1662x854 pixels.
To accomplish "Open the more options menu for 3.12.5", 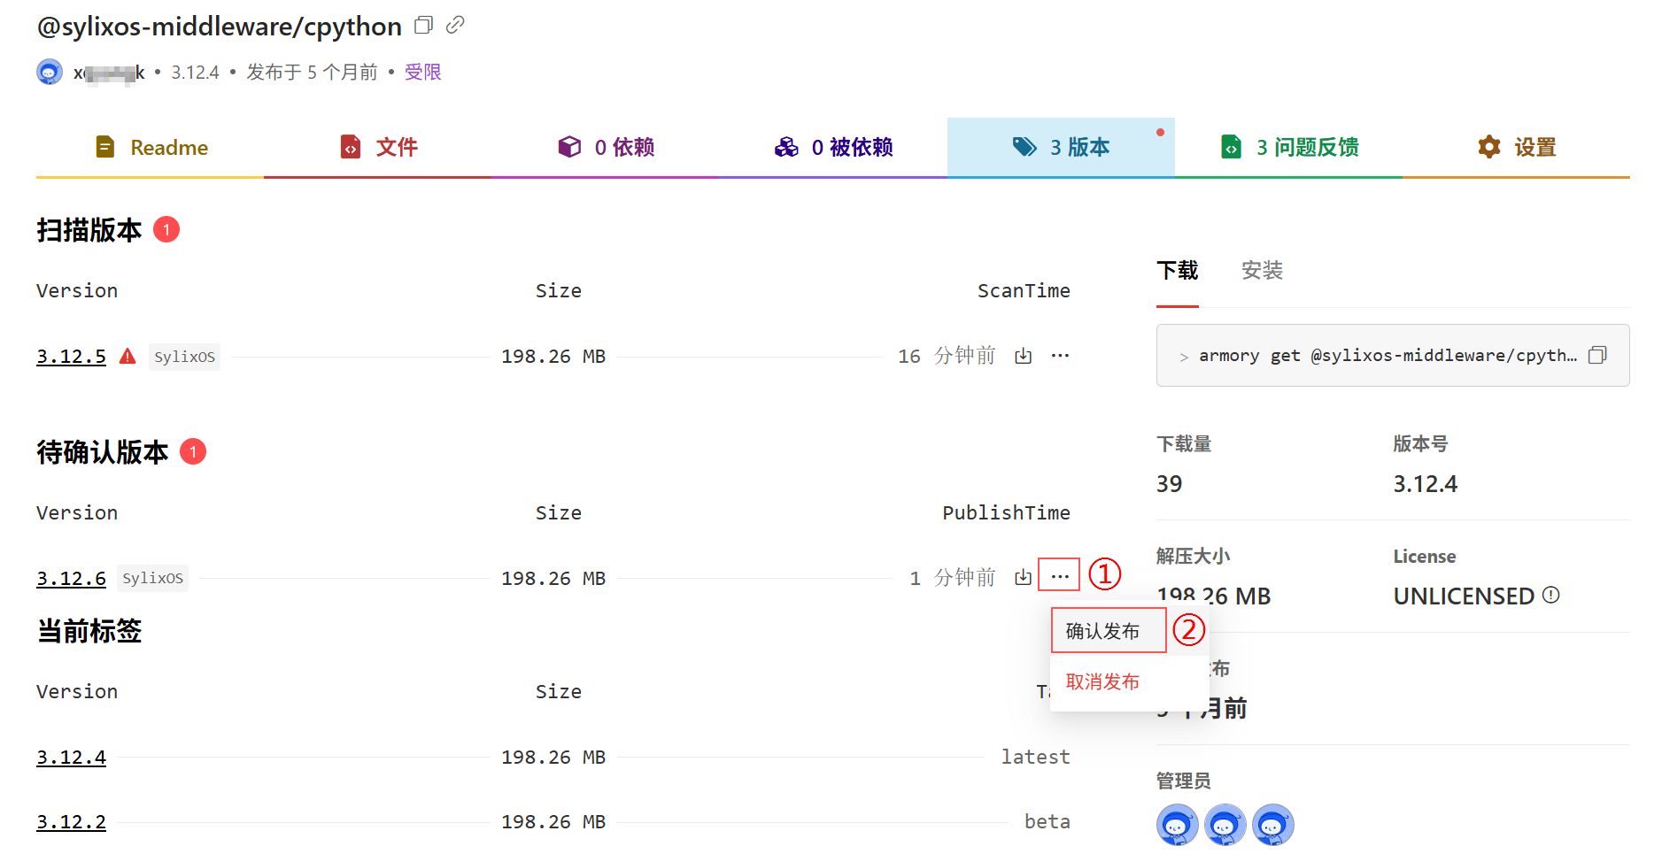I will click(x=1060, y=356).
